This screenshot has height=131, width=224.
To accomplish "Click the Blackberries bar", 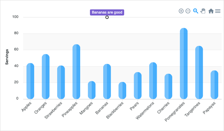I will [122, 90].
